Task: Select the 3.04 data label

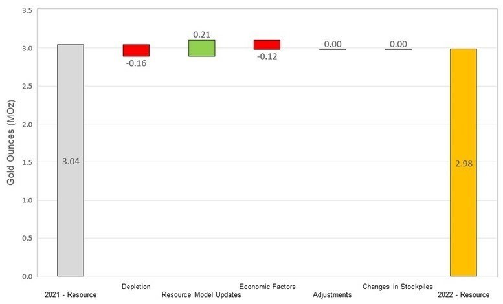Action: click(70, 160)
